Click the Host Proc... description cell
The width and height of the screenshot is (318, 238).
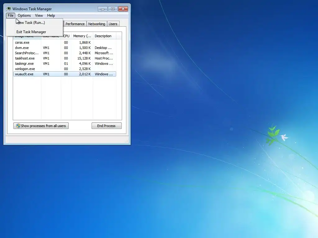coord(104,58)
